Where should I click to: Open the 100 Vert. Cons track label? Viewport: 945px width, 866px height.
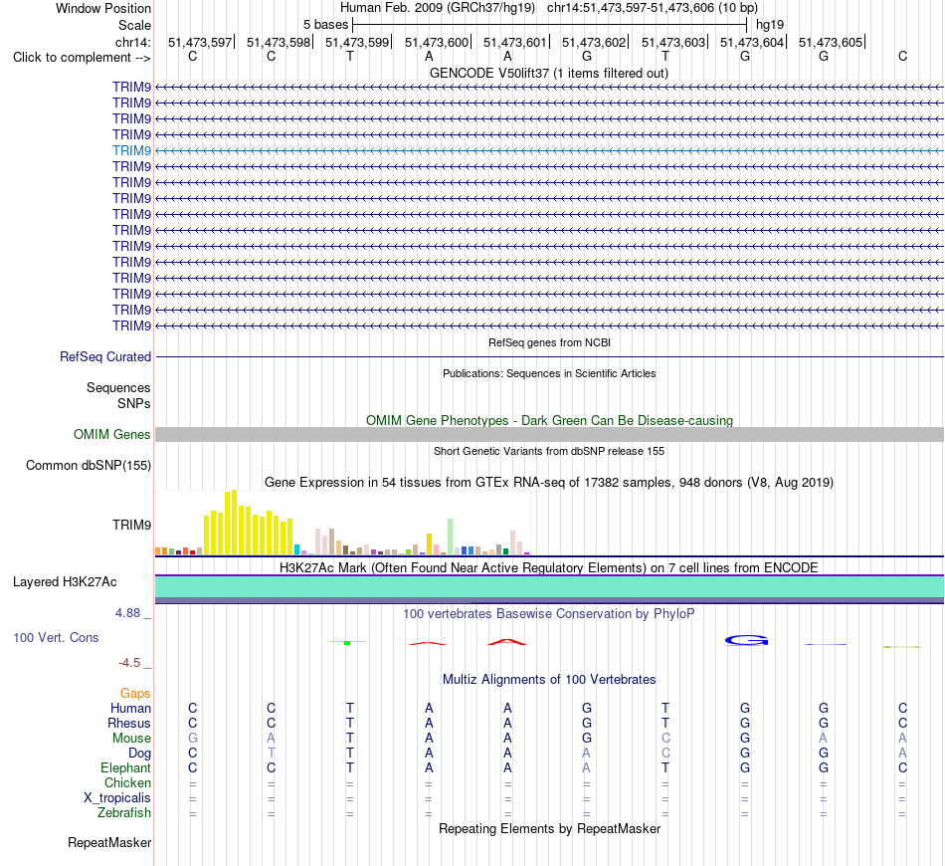(56, 637)
